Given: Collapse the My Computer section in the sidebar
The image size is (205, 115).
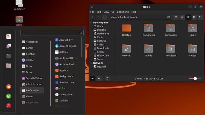Looking at the screenshot, I should click(91, 23).
